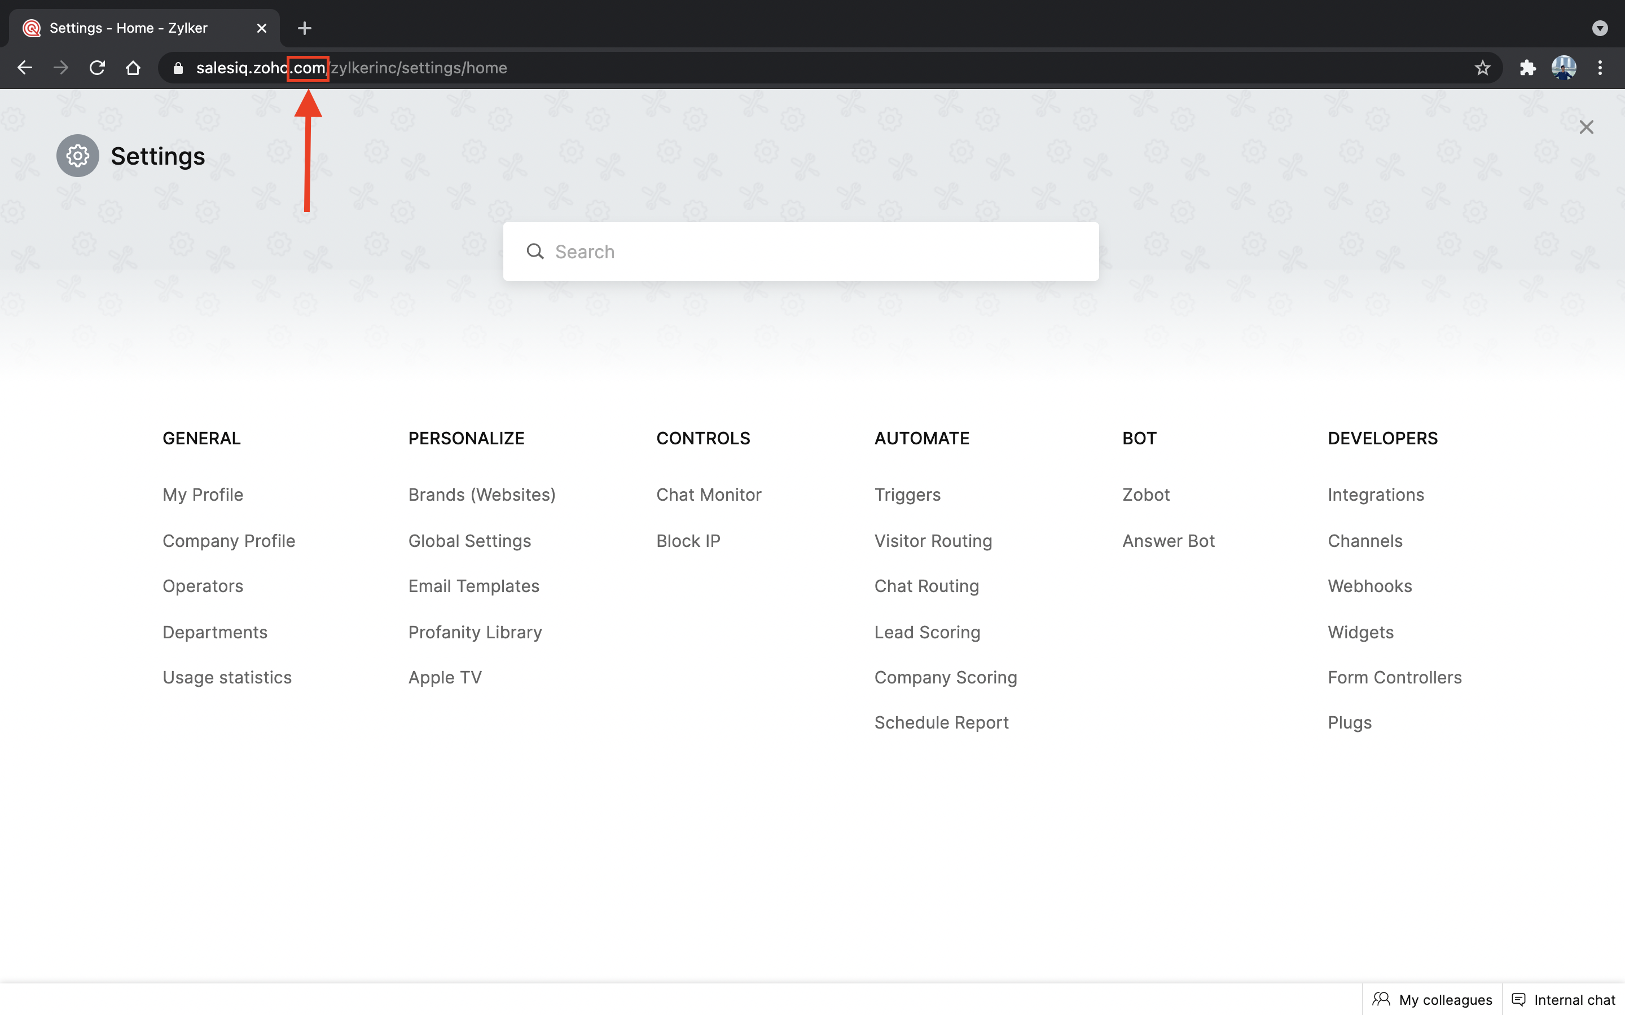Open Lead Scoring
This screenshot has height=1015, width=1625.
click(x=928, y=632)
